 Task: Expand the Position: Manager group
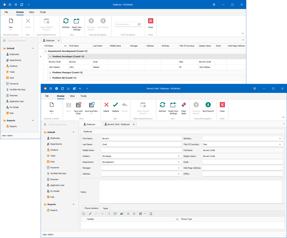coord(50,73)
